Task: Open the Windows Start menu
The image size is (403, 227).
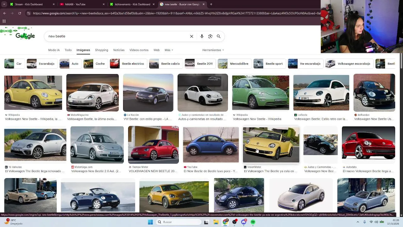Action: [x=150, y=222]
